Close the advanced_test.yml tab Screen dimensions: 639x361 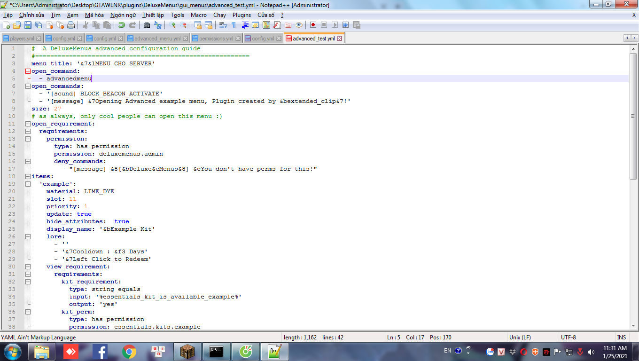pos(340,39)
